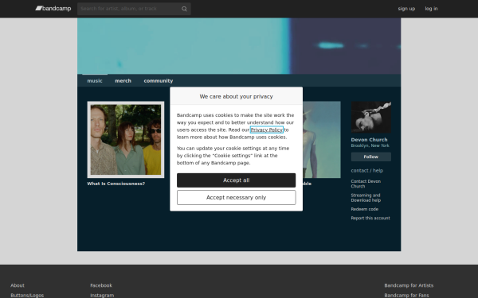Screen dimensions: 478x298
Task: Focus the artist, album, or track search field
Action: [134, 9]
